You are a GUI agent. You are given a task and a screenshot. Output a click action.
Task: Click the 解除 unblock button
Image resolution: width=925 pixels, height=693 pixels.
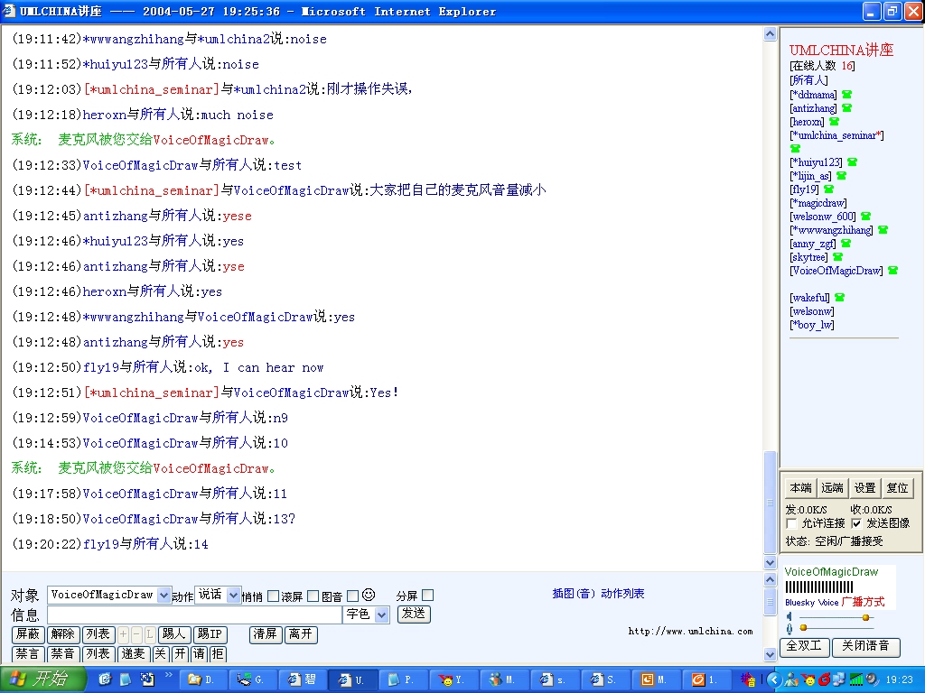63,634
